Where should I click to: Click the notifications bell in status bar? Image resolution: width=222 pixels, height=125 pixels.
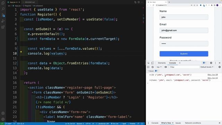142,124
